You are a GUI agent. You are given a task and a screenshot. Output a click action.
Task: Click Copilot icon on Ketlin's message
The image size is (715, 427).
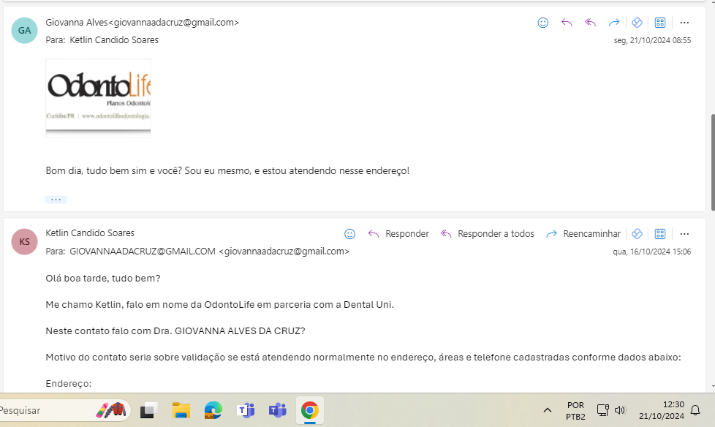pos(637,234)
